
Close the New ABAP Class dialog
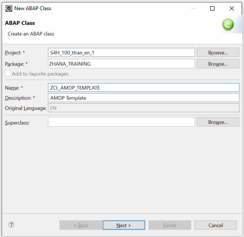point(232,8)
